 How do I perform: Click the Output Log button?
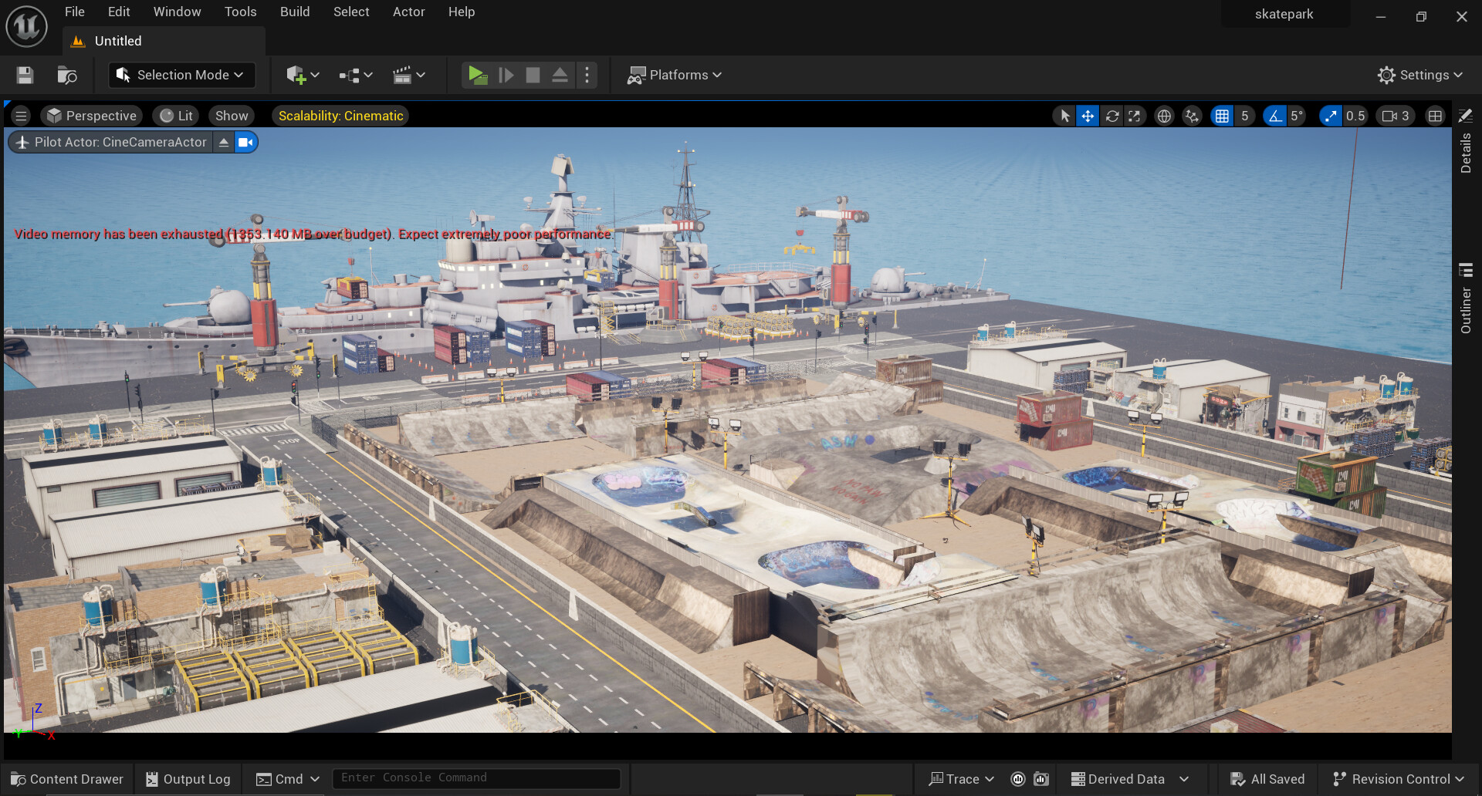click(x=188, y=779)
